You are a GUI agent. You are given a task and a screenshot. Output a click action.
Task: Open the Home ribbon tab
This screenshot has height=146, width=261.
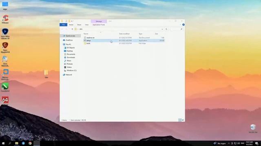point(71,25)
